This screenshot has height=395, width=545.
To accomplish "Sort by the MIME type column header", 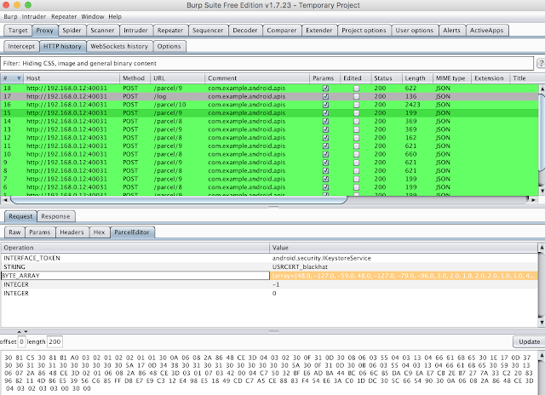I will click(x=452, y=78).
